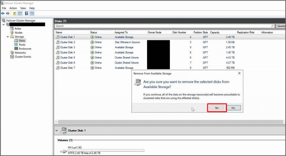Click the horizontal scrollbar of disk list

click(x=170, y=122)
